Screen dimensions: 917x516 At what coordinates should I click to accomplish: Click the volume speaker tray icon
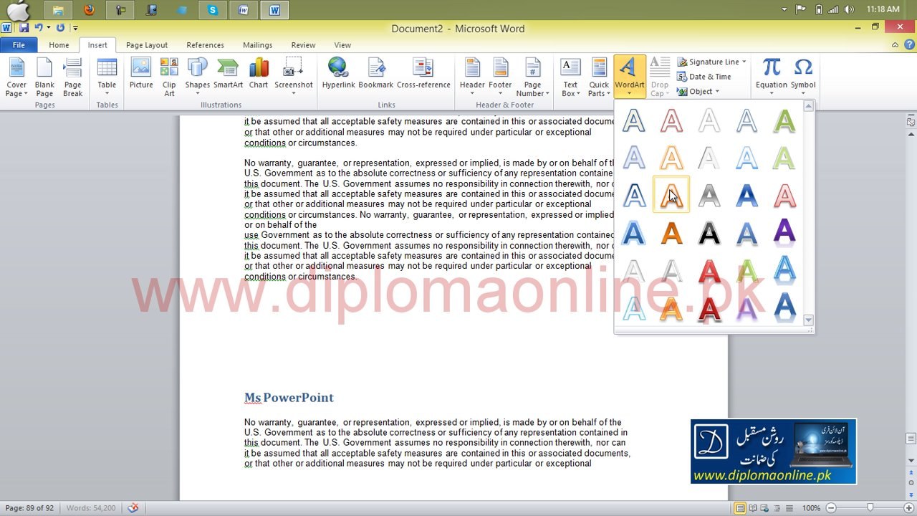(849, 9)
